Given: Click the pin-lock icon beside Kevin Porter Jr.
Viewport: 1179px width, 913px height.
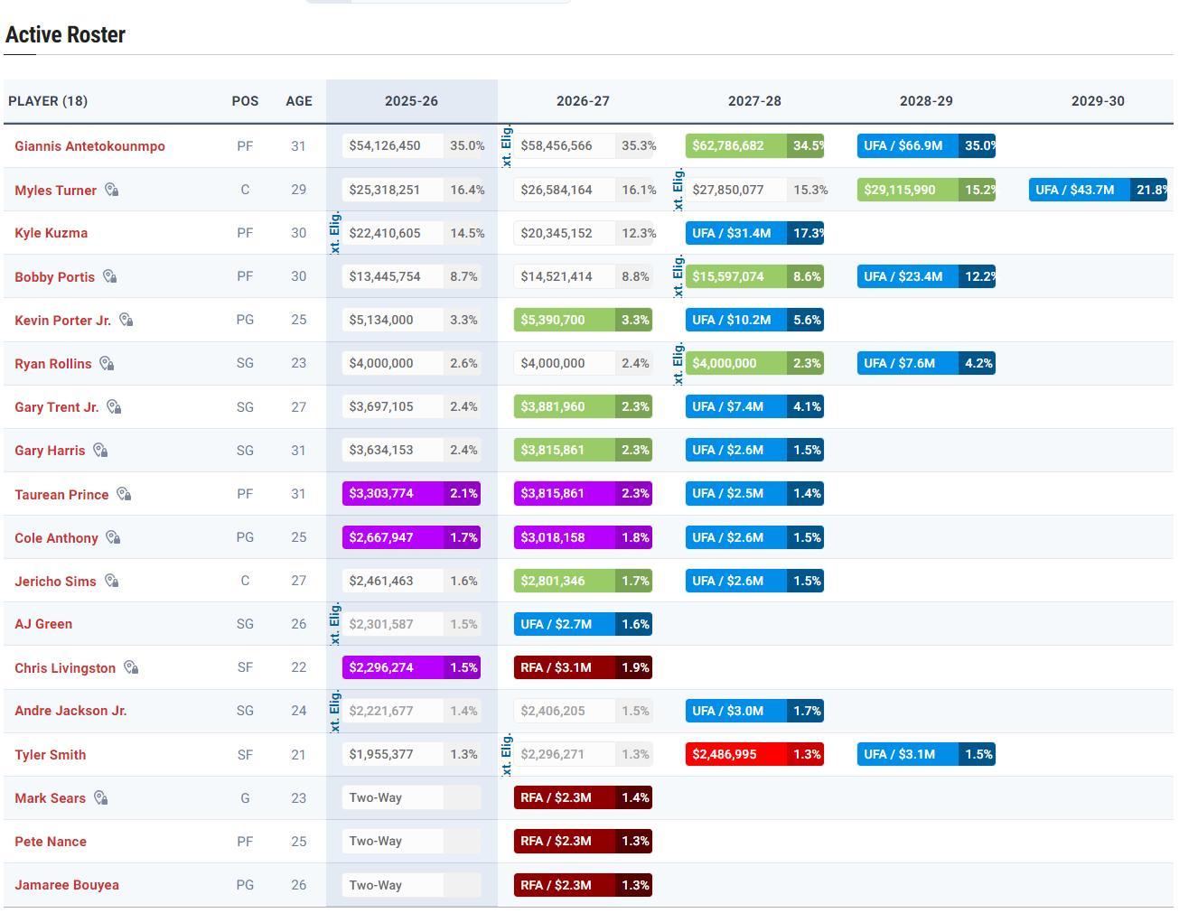Looking at the screenshot, I should [126, 320].
